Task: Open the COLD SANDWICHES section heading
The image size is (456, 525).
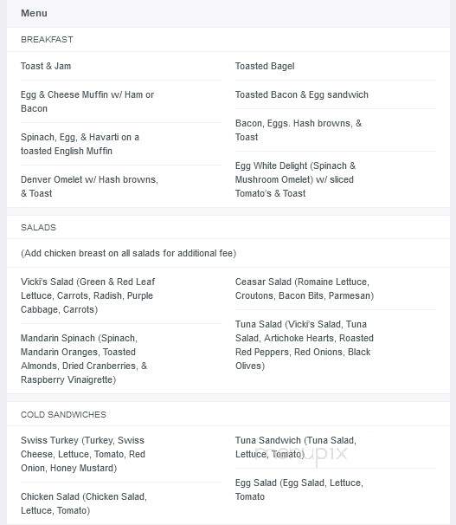Action: point(63,414)
